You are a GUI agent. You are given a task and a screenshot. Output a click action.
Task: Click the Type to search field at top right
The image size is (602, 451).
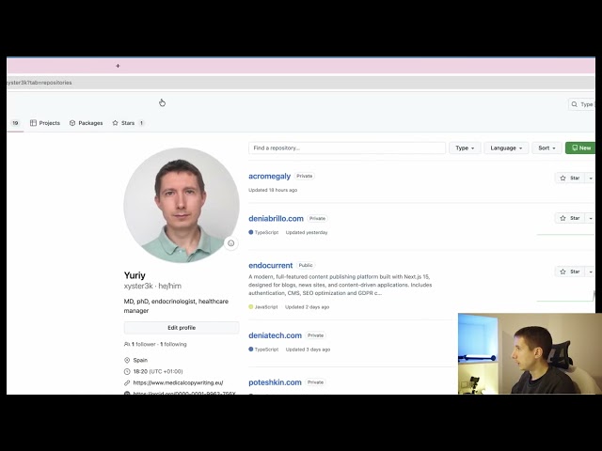tap(581, 104)
